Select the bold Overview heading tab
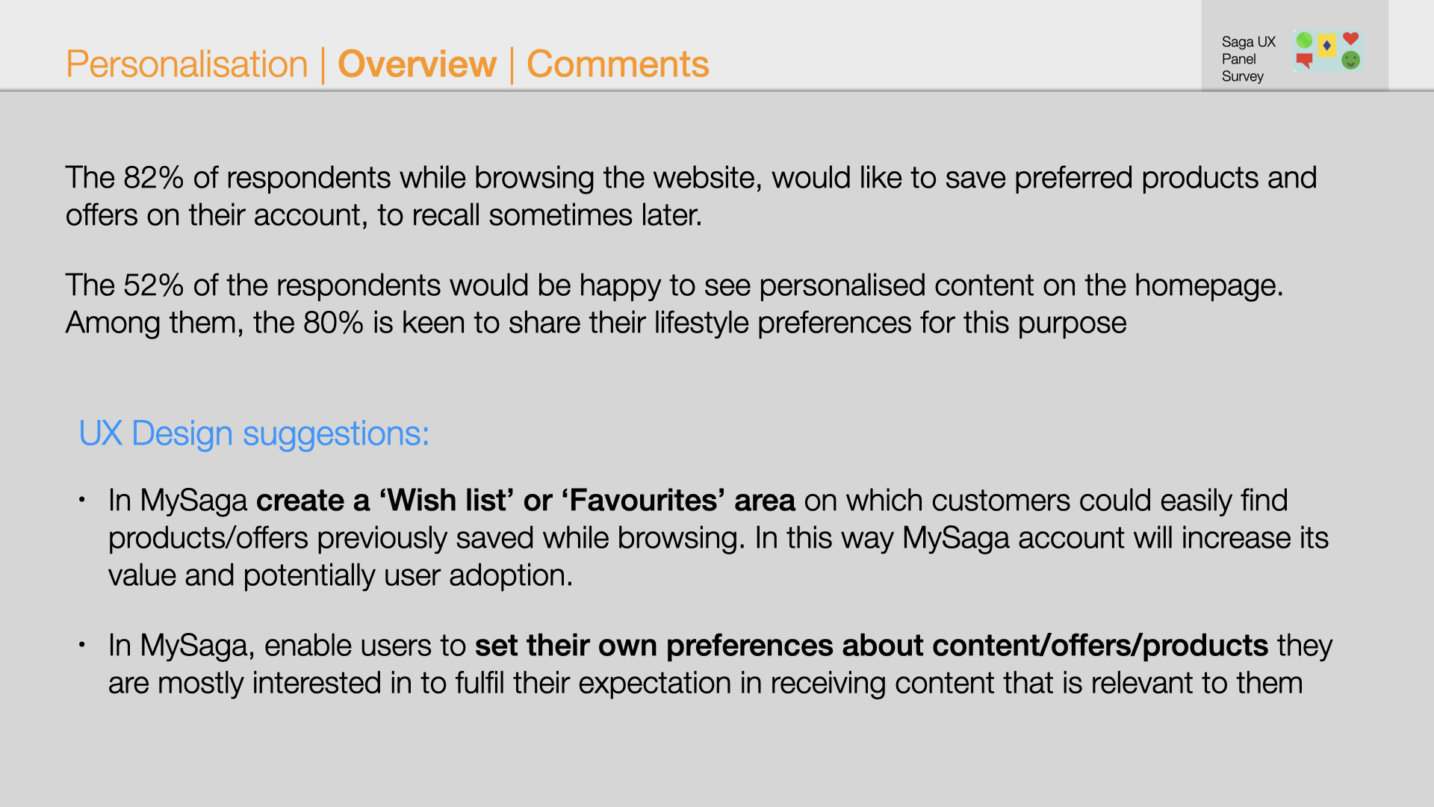Viewport: 1434px width, 807px height. click(x=417, y=64)
